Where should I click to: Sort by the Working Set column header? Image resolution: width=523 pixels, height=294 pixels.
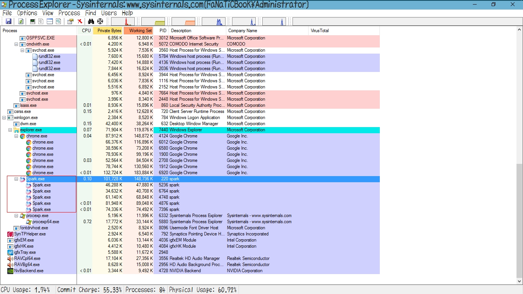tap(138, 31)
